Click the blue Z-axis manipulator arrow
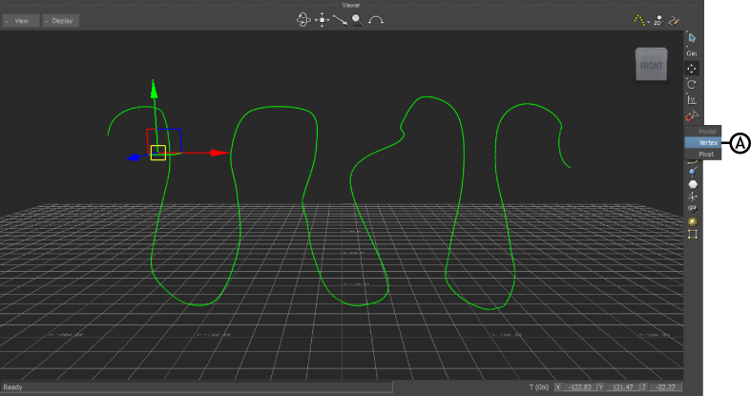 134,157
